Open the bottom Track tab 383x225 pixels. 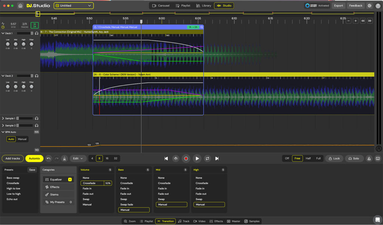click(184, 221)
